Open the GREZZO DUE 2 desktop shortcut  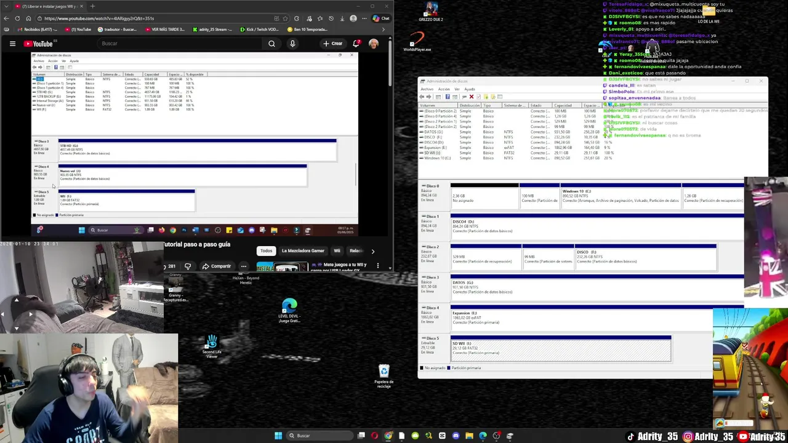[431, 12]
